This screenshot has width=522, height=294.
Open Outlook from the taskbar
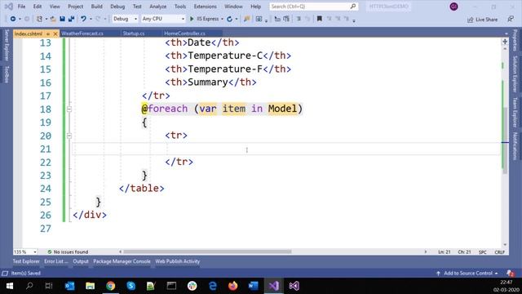click(69, 286)
